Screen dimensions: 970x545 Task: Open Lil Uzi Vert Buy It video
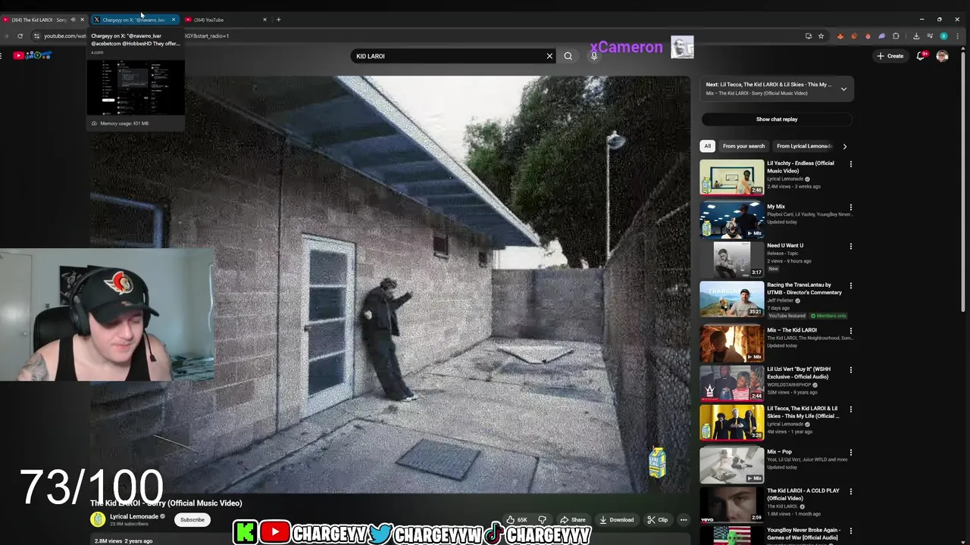point(731,382)
